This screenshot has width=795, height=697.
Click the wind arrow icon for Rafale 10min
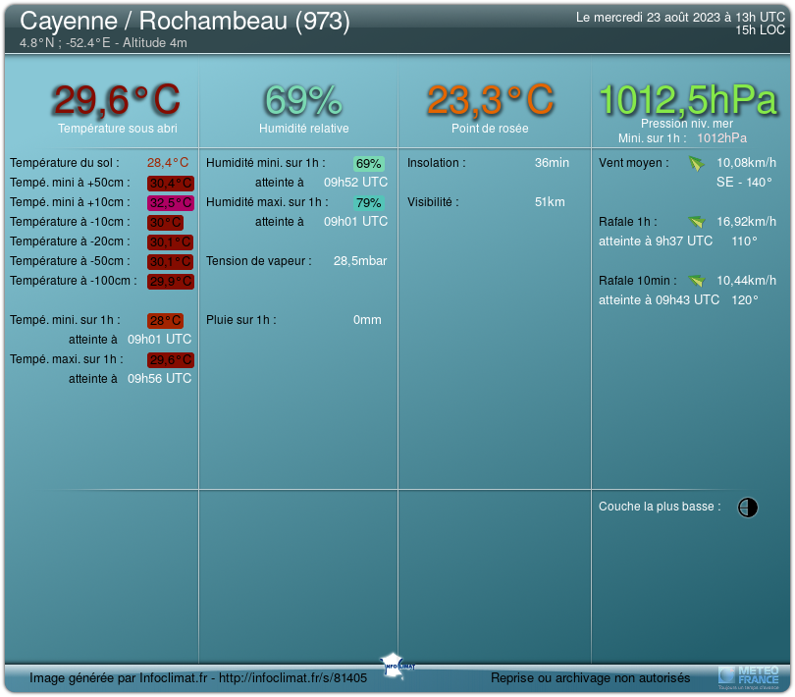pyautogui.click(x=696, y=281)
